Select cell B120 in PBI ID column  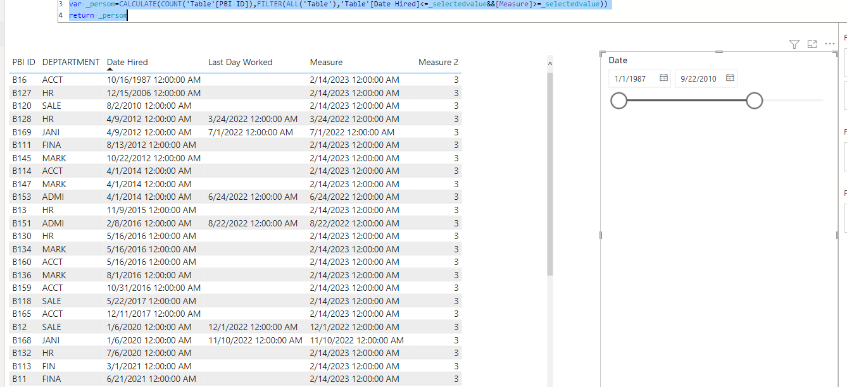(22, 106)
